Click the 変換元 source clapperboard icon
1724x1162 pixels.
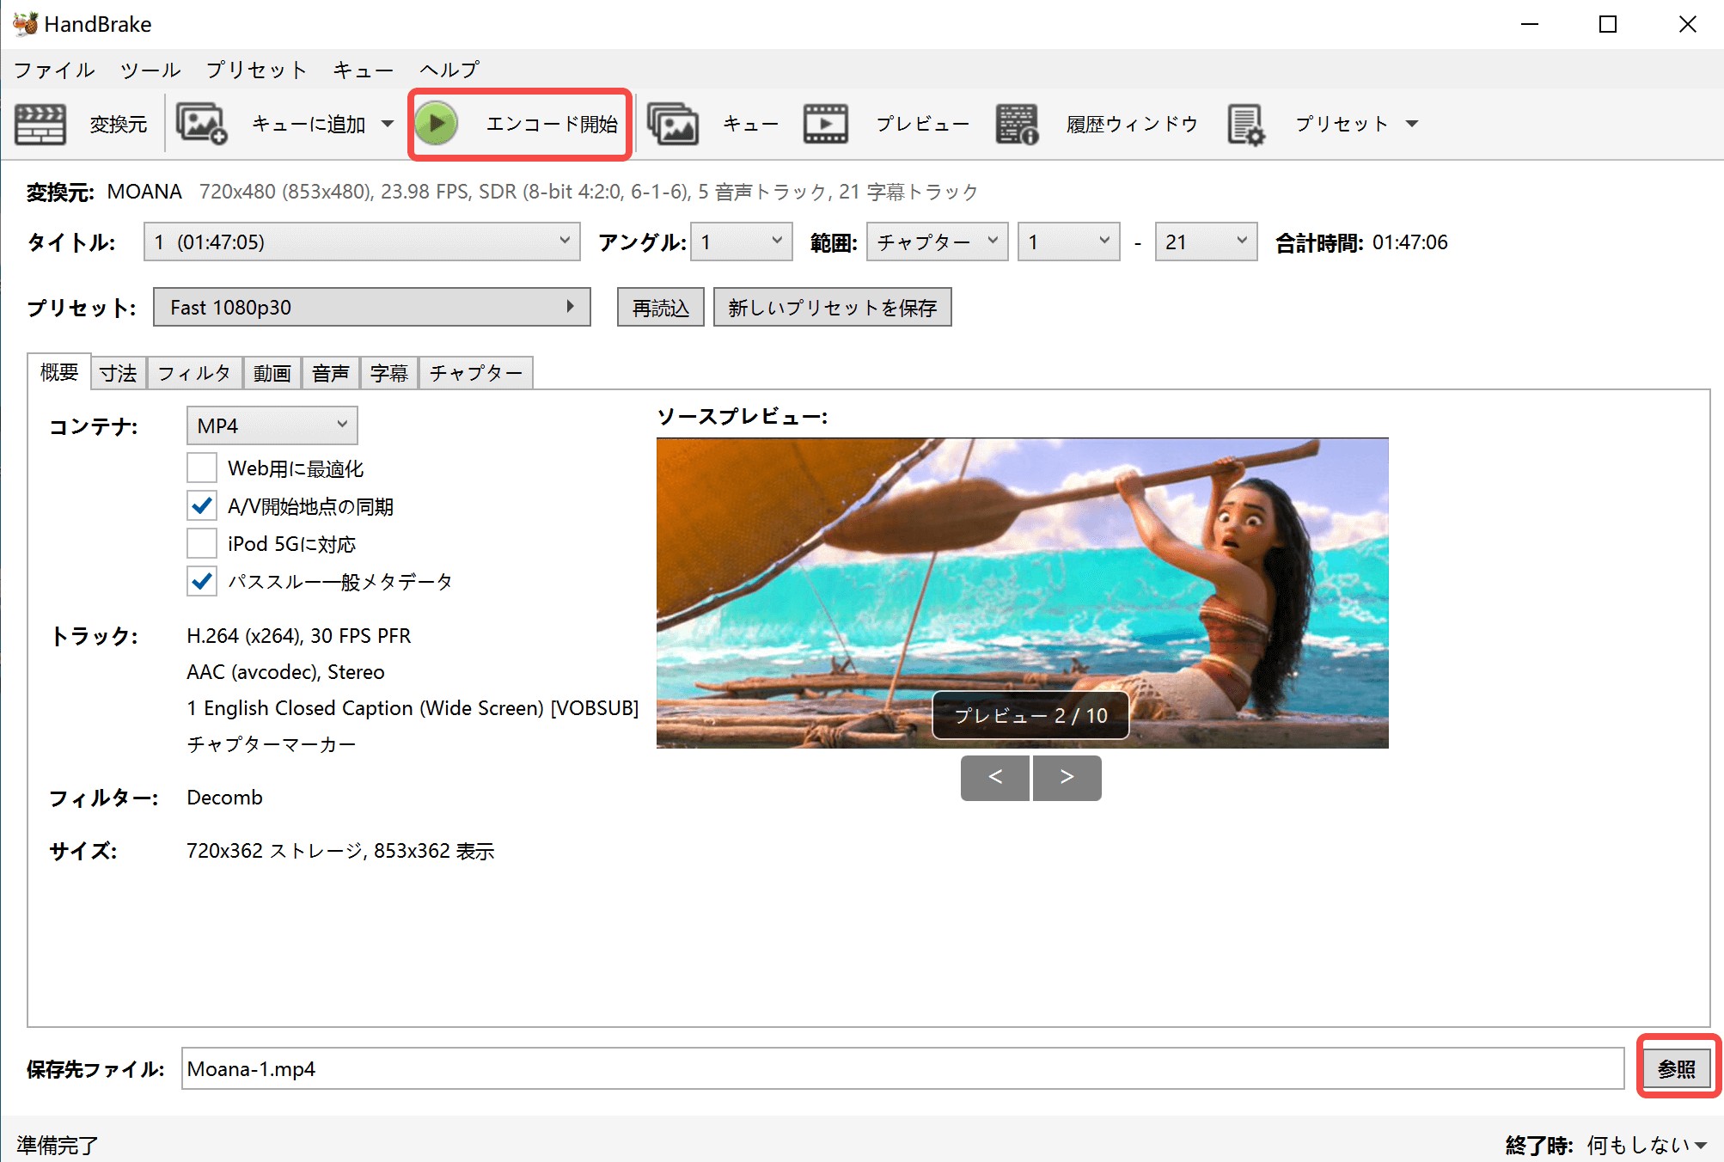coord(40,125)
